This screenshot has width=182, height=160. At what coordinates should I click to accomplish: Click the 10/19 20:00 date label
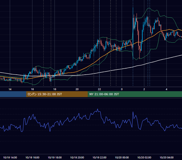(x=77, y=157)
